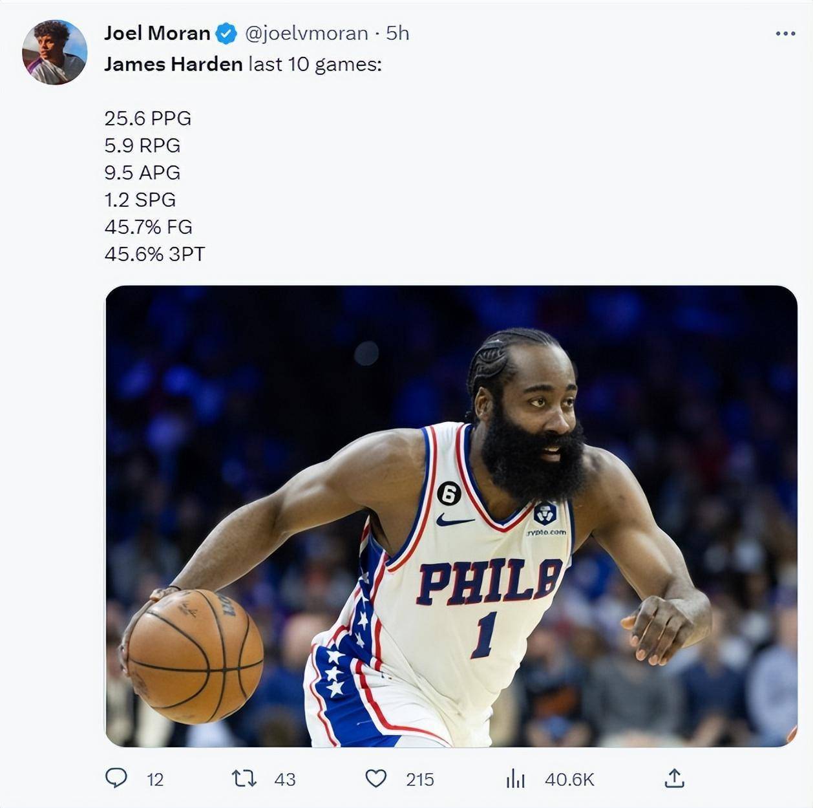Click the share upload arrow icon
This screenshot has width=813, height=808.
pos(674,778)
